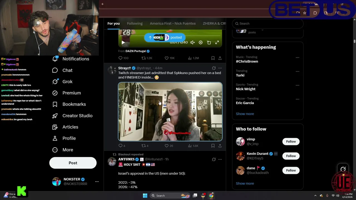Open Chrome from the taskbar
Image resolution: width=356 pixels, height=200 pixels.
tap(211, 196)
